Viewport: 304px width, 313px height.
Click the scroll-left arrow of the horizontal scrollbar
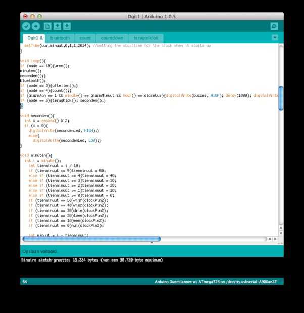coord(270,239)
